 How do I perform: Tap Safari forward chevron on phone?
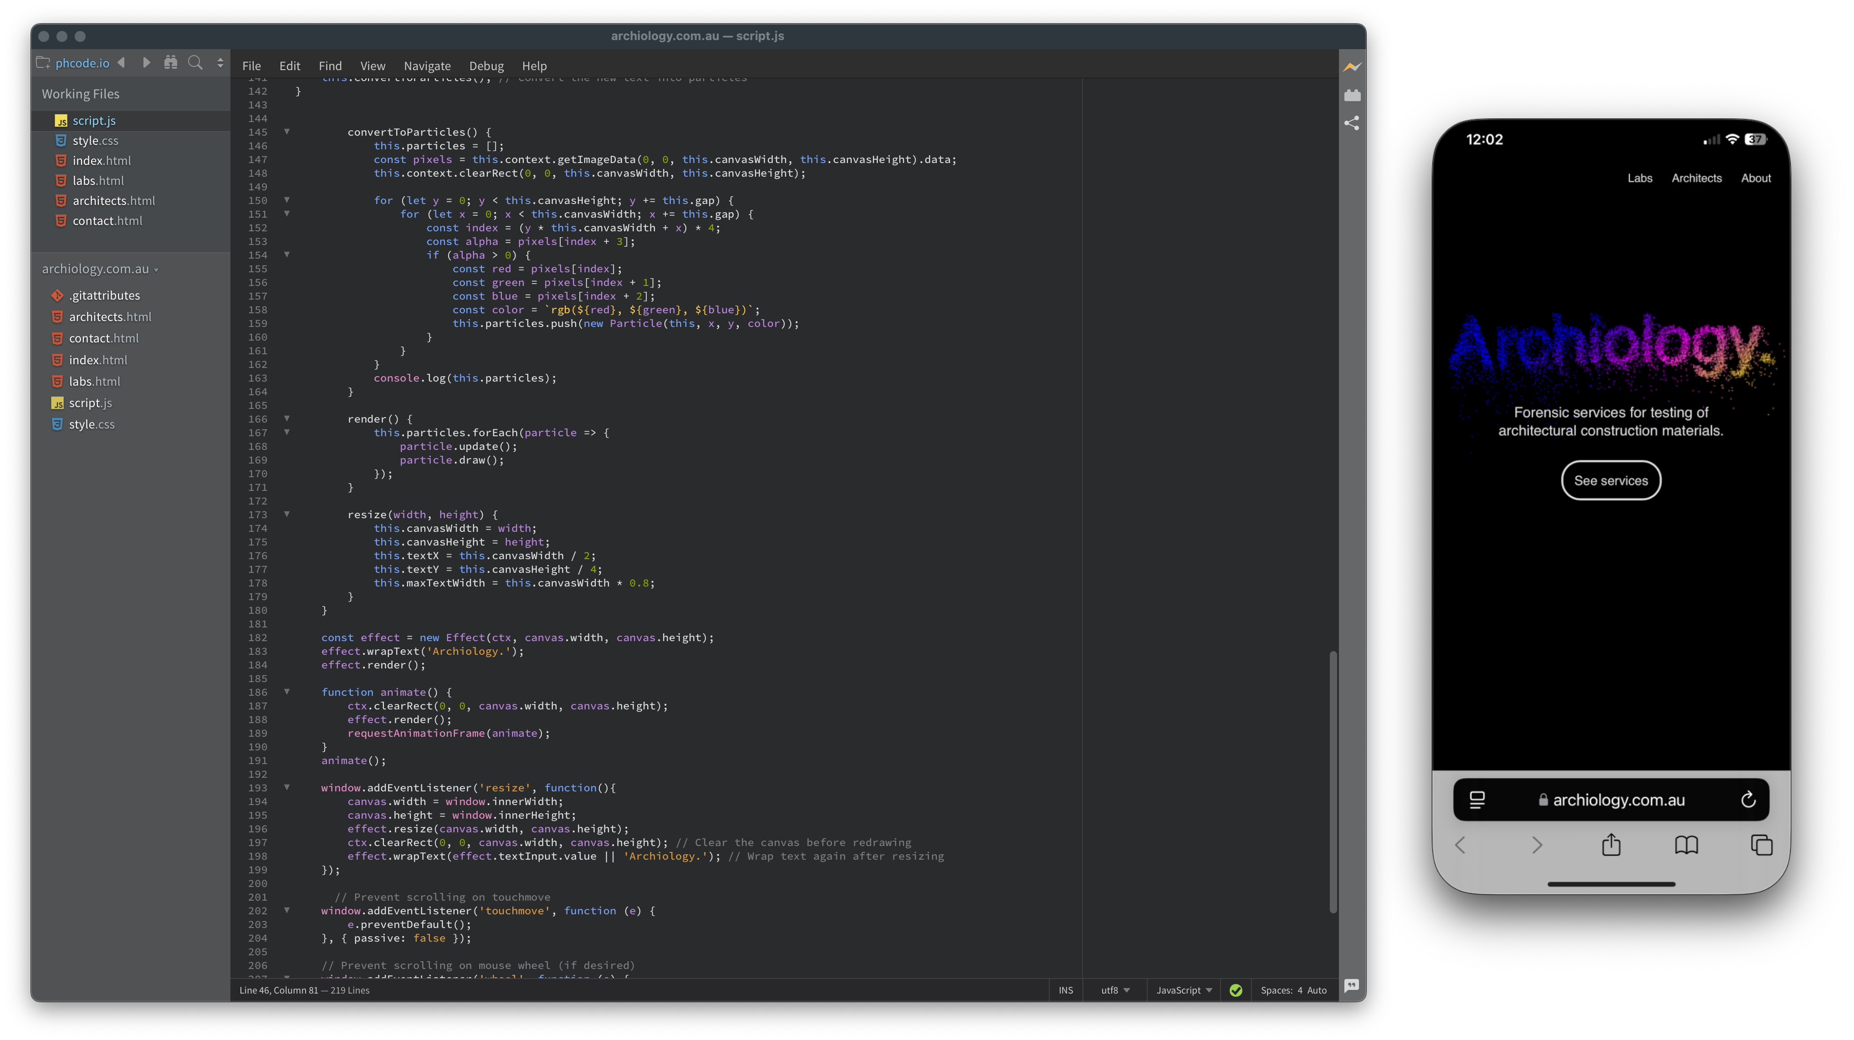point(1537,845)
